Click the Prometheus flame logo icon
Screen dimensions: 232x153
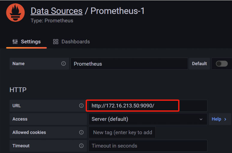tap(16, 13)
